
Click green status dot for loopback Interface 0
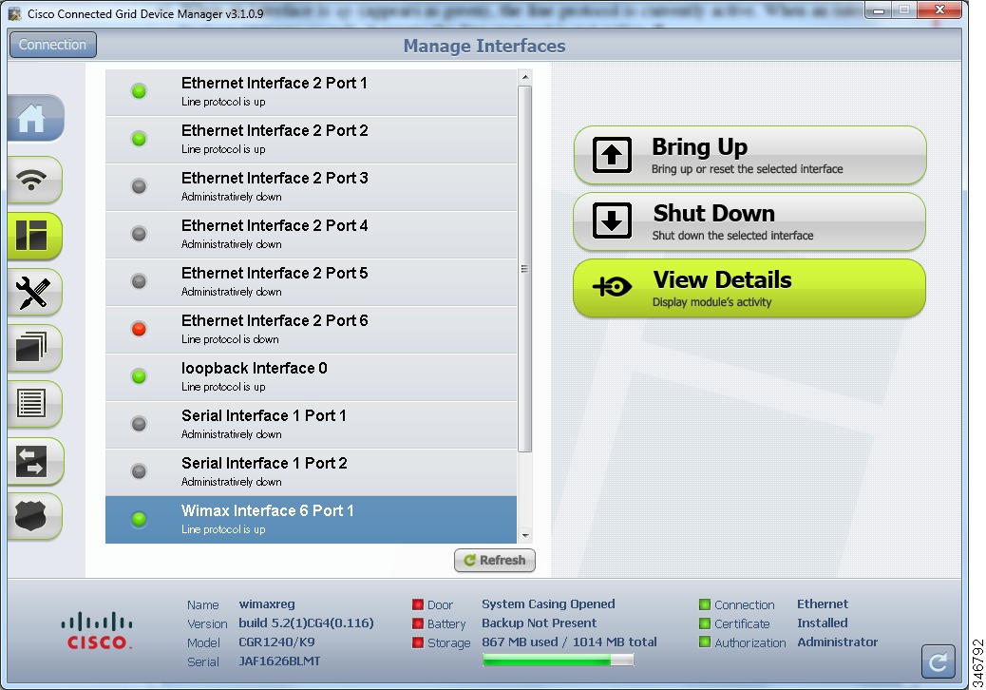click(139, 376)
